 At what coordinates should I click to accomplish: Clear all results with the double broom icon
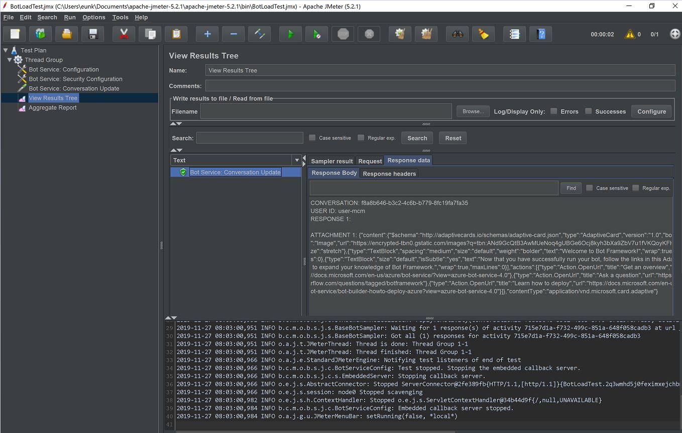click(x=426, y=34)
